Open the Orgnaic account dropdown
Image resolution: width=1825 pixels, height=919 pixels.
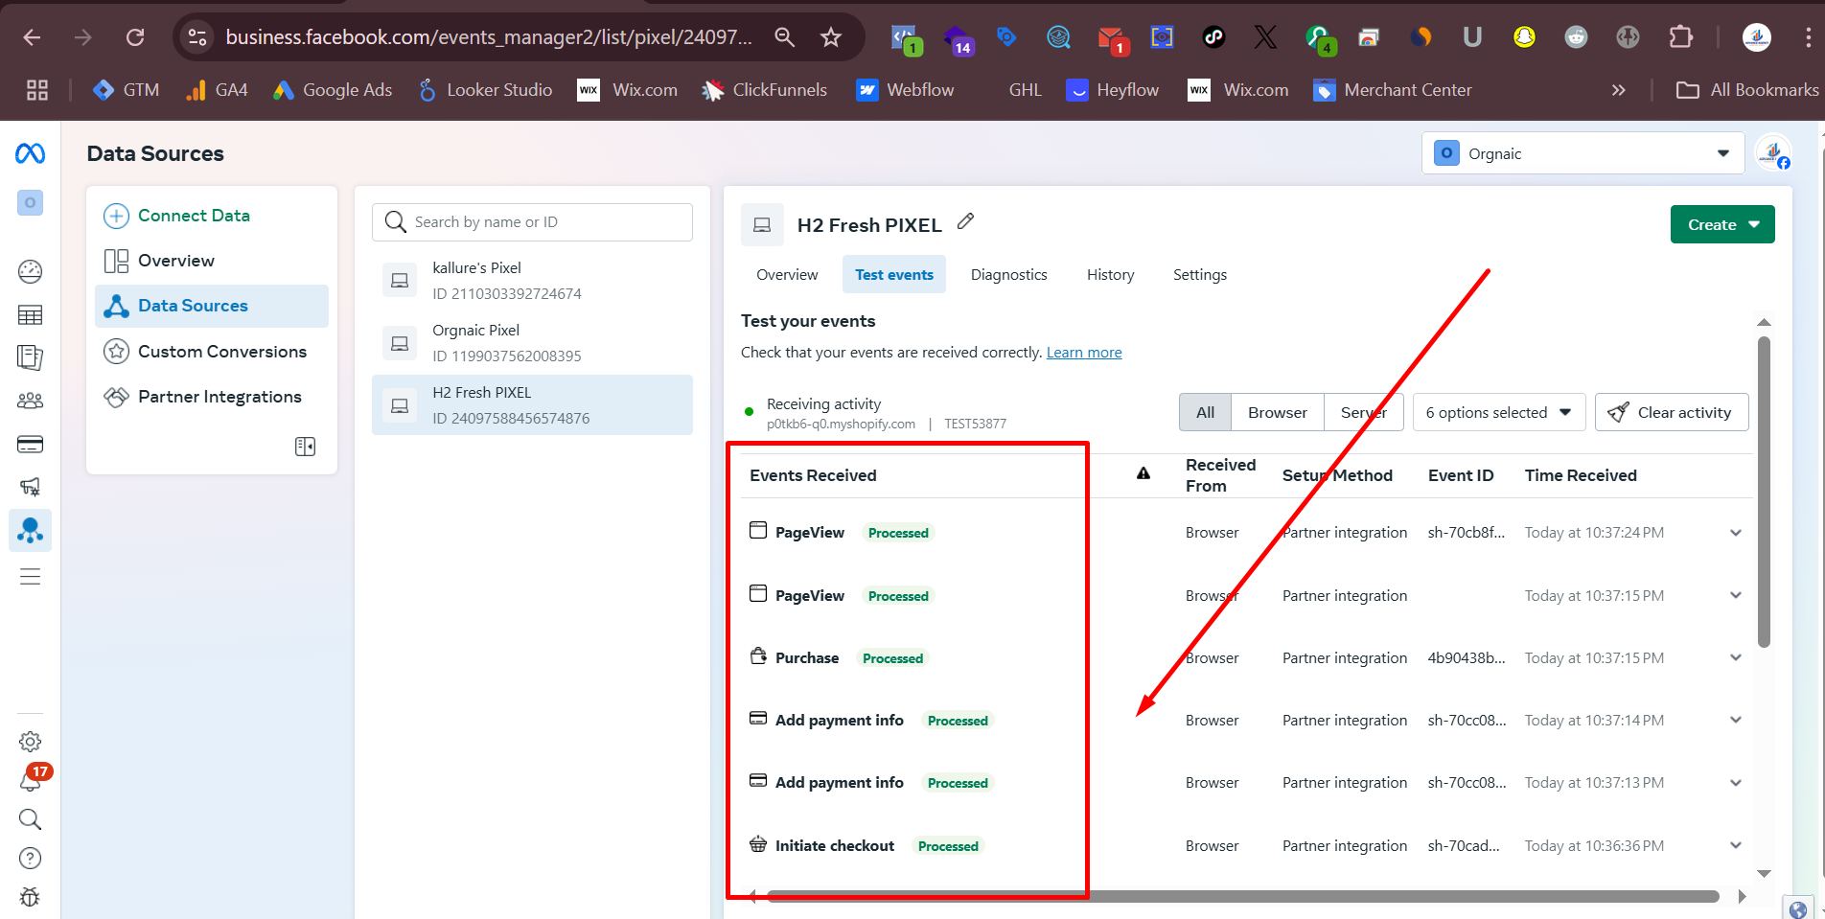coord(1582,153)
